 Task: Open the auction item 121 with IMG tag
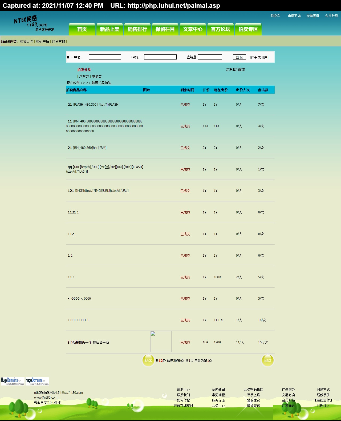71,191
